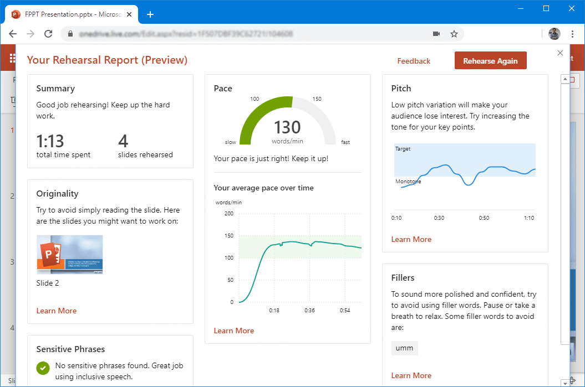This screenshot has height=387, width=585.
Task: Reload the page with refresh icon
Action: [x=48, y=34]
